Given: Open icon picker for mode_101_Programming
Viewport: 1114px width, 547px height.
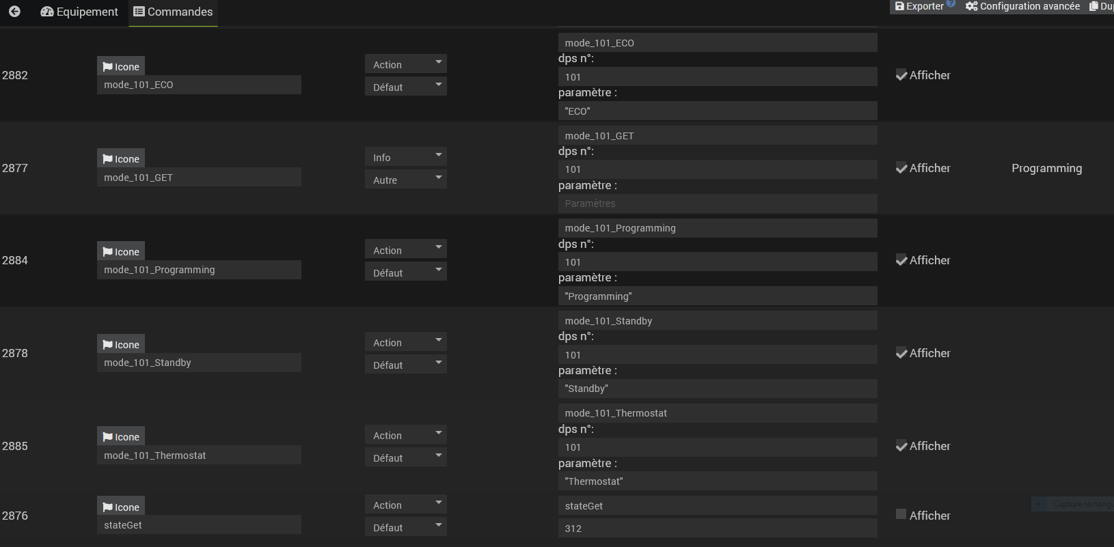Looking at the screenshot, I should 121,251.
